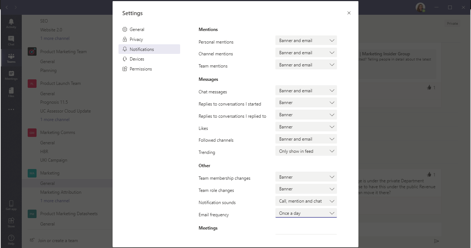Open the Devices settings tab
The image size is (471, 248).
137,59
